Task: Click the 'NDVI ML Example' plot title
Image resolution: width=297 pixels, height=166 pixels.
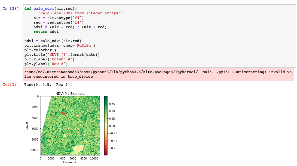Action: coord(70,94)
